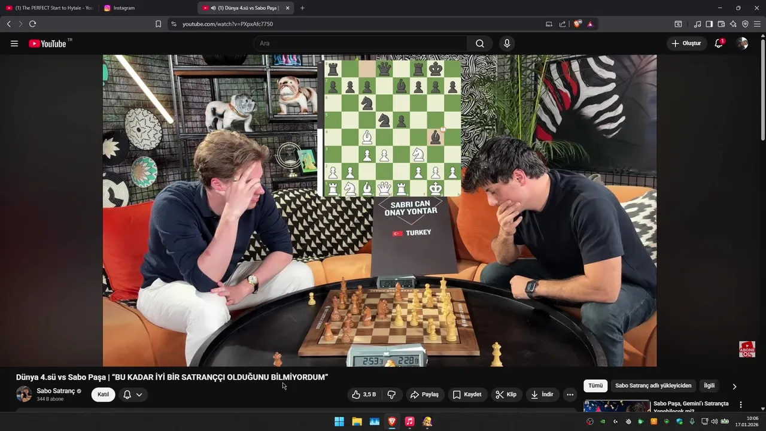Click the Katıl join button

click(103, 394)
